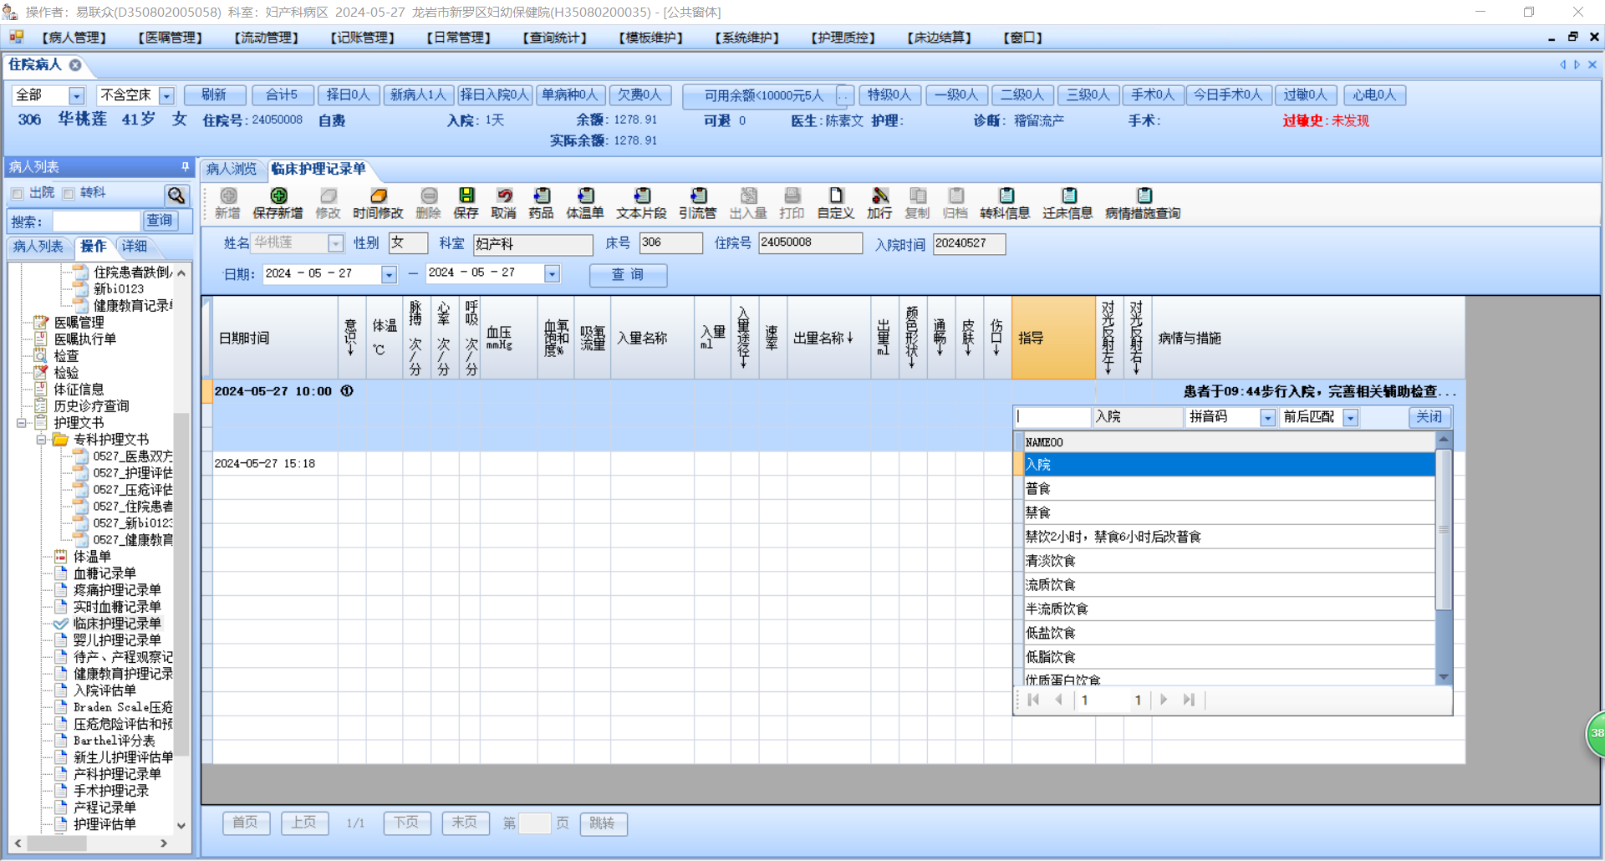
Task: Click the 查询 button next to 搜索
Action: coord(160,221)
